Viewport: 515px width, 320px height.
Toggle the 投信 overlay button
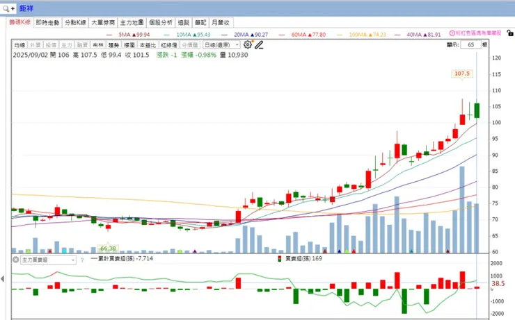click(x=51, y=45)
